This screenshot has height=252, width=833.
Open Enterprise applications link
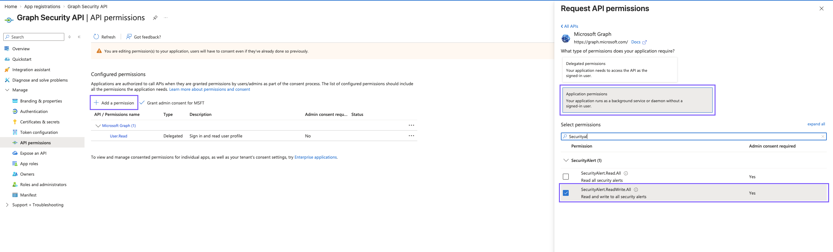tap(316, 157)
